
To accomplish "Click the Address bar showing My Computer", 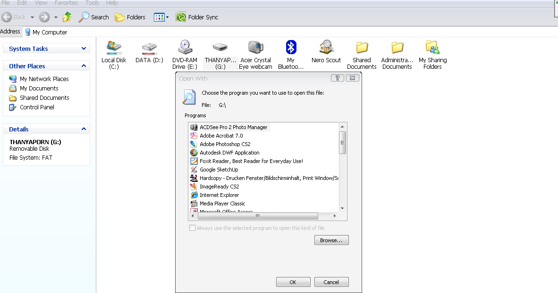I will pos(290,32).
